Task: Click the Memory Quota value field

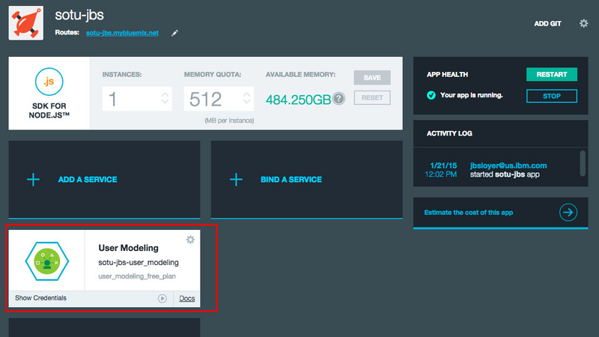Action: 219,99
